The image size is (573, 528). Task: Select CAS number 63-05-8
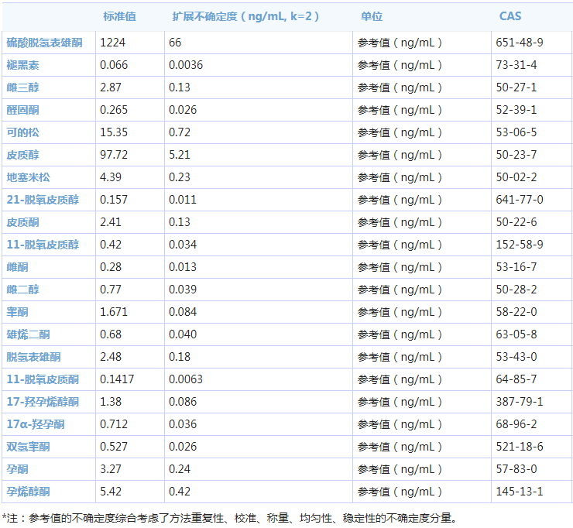tap(516, 334)
